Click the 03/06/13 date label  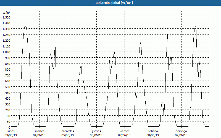(11, 135)
